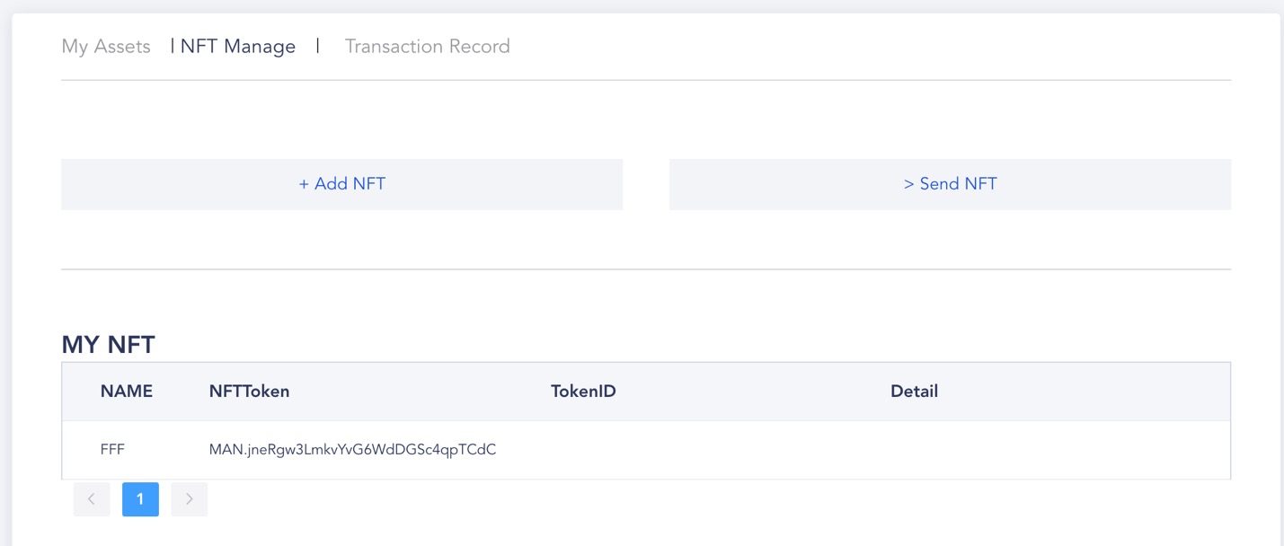Select the NFT Manage tab

click(238, 46)
